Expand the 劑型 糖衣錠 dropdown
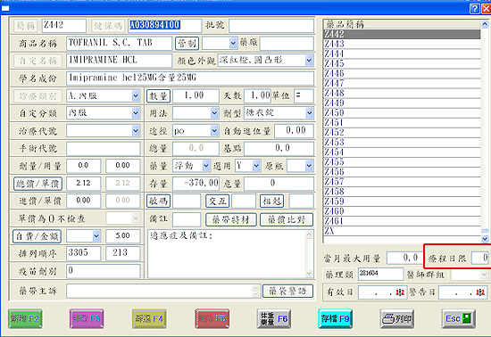This screenshot has height=337, width=491. coord(310,113)
